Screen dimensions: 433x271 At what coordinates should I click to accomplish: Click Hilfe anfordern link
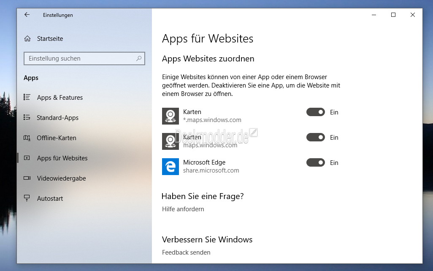click(x=183, y=209)
